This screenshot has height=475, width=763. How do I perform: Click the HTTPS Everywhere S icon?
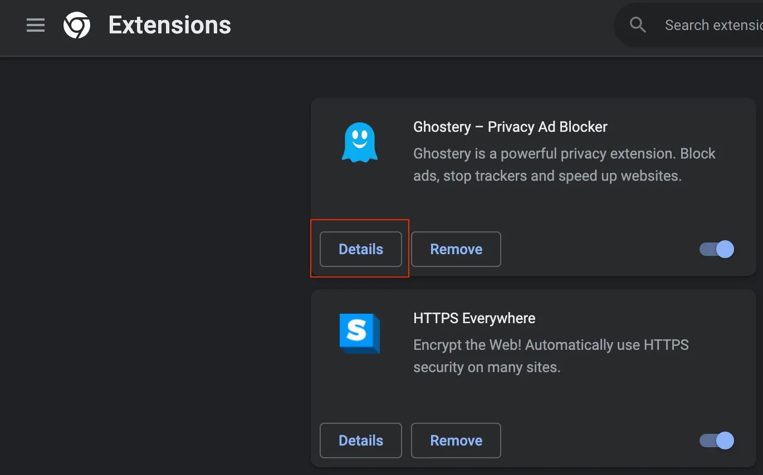coord(359,333)
